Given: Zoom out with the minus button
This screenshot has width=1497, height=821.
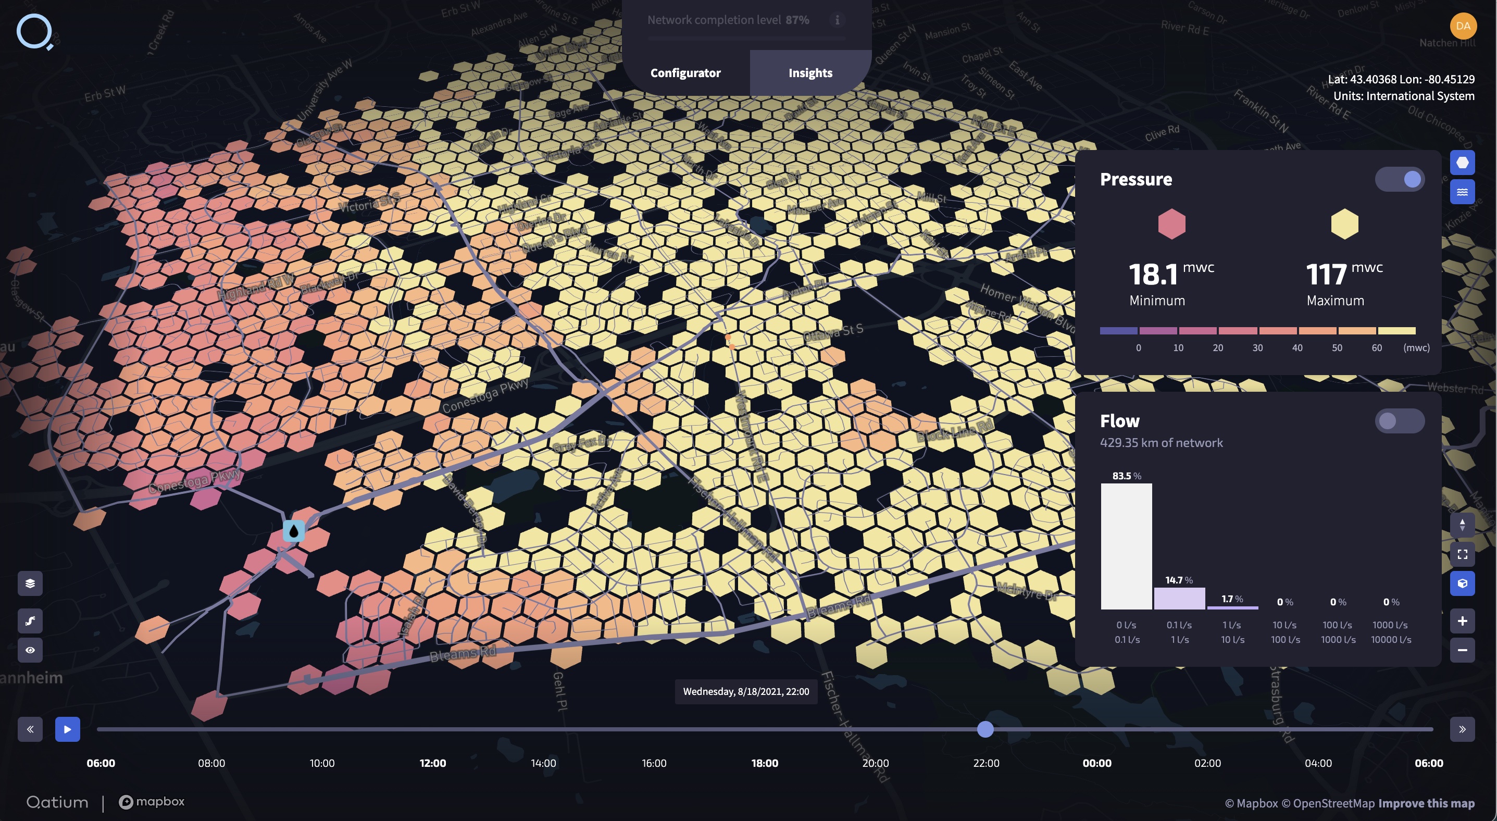Looking at the screenshot, I should tap(1462, 650).
